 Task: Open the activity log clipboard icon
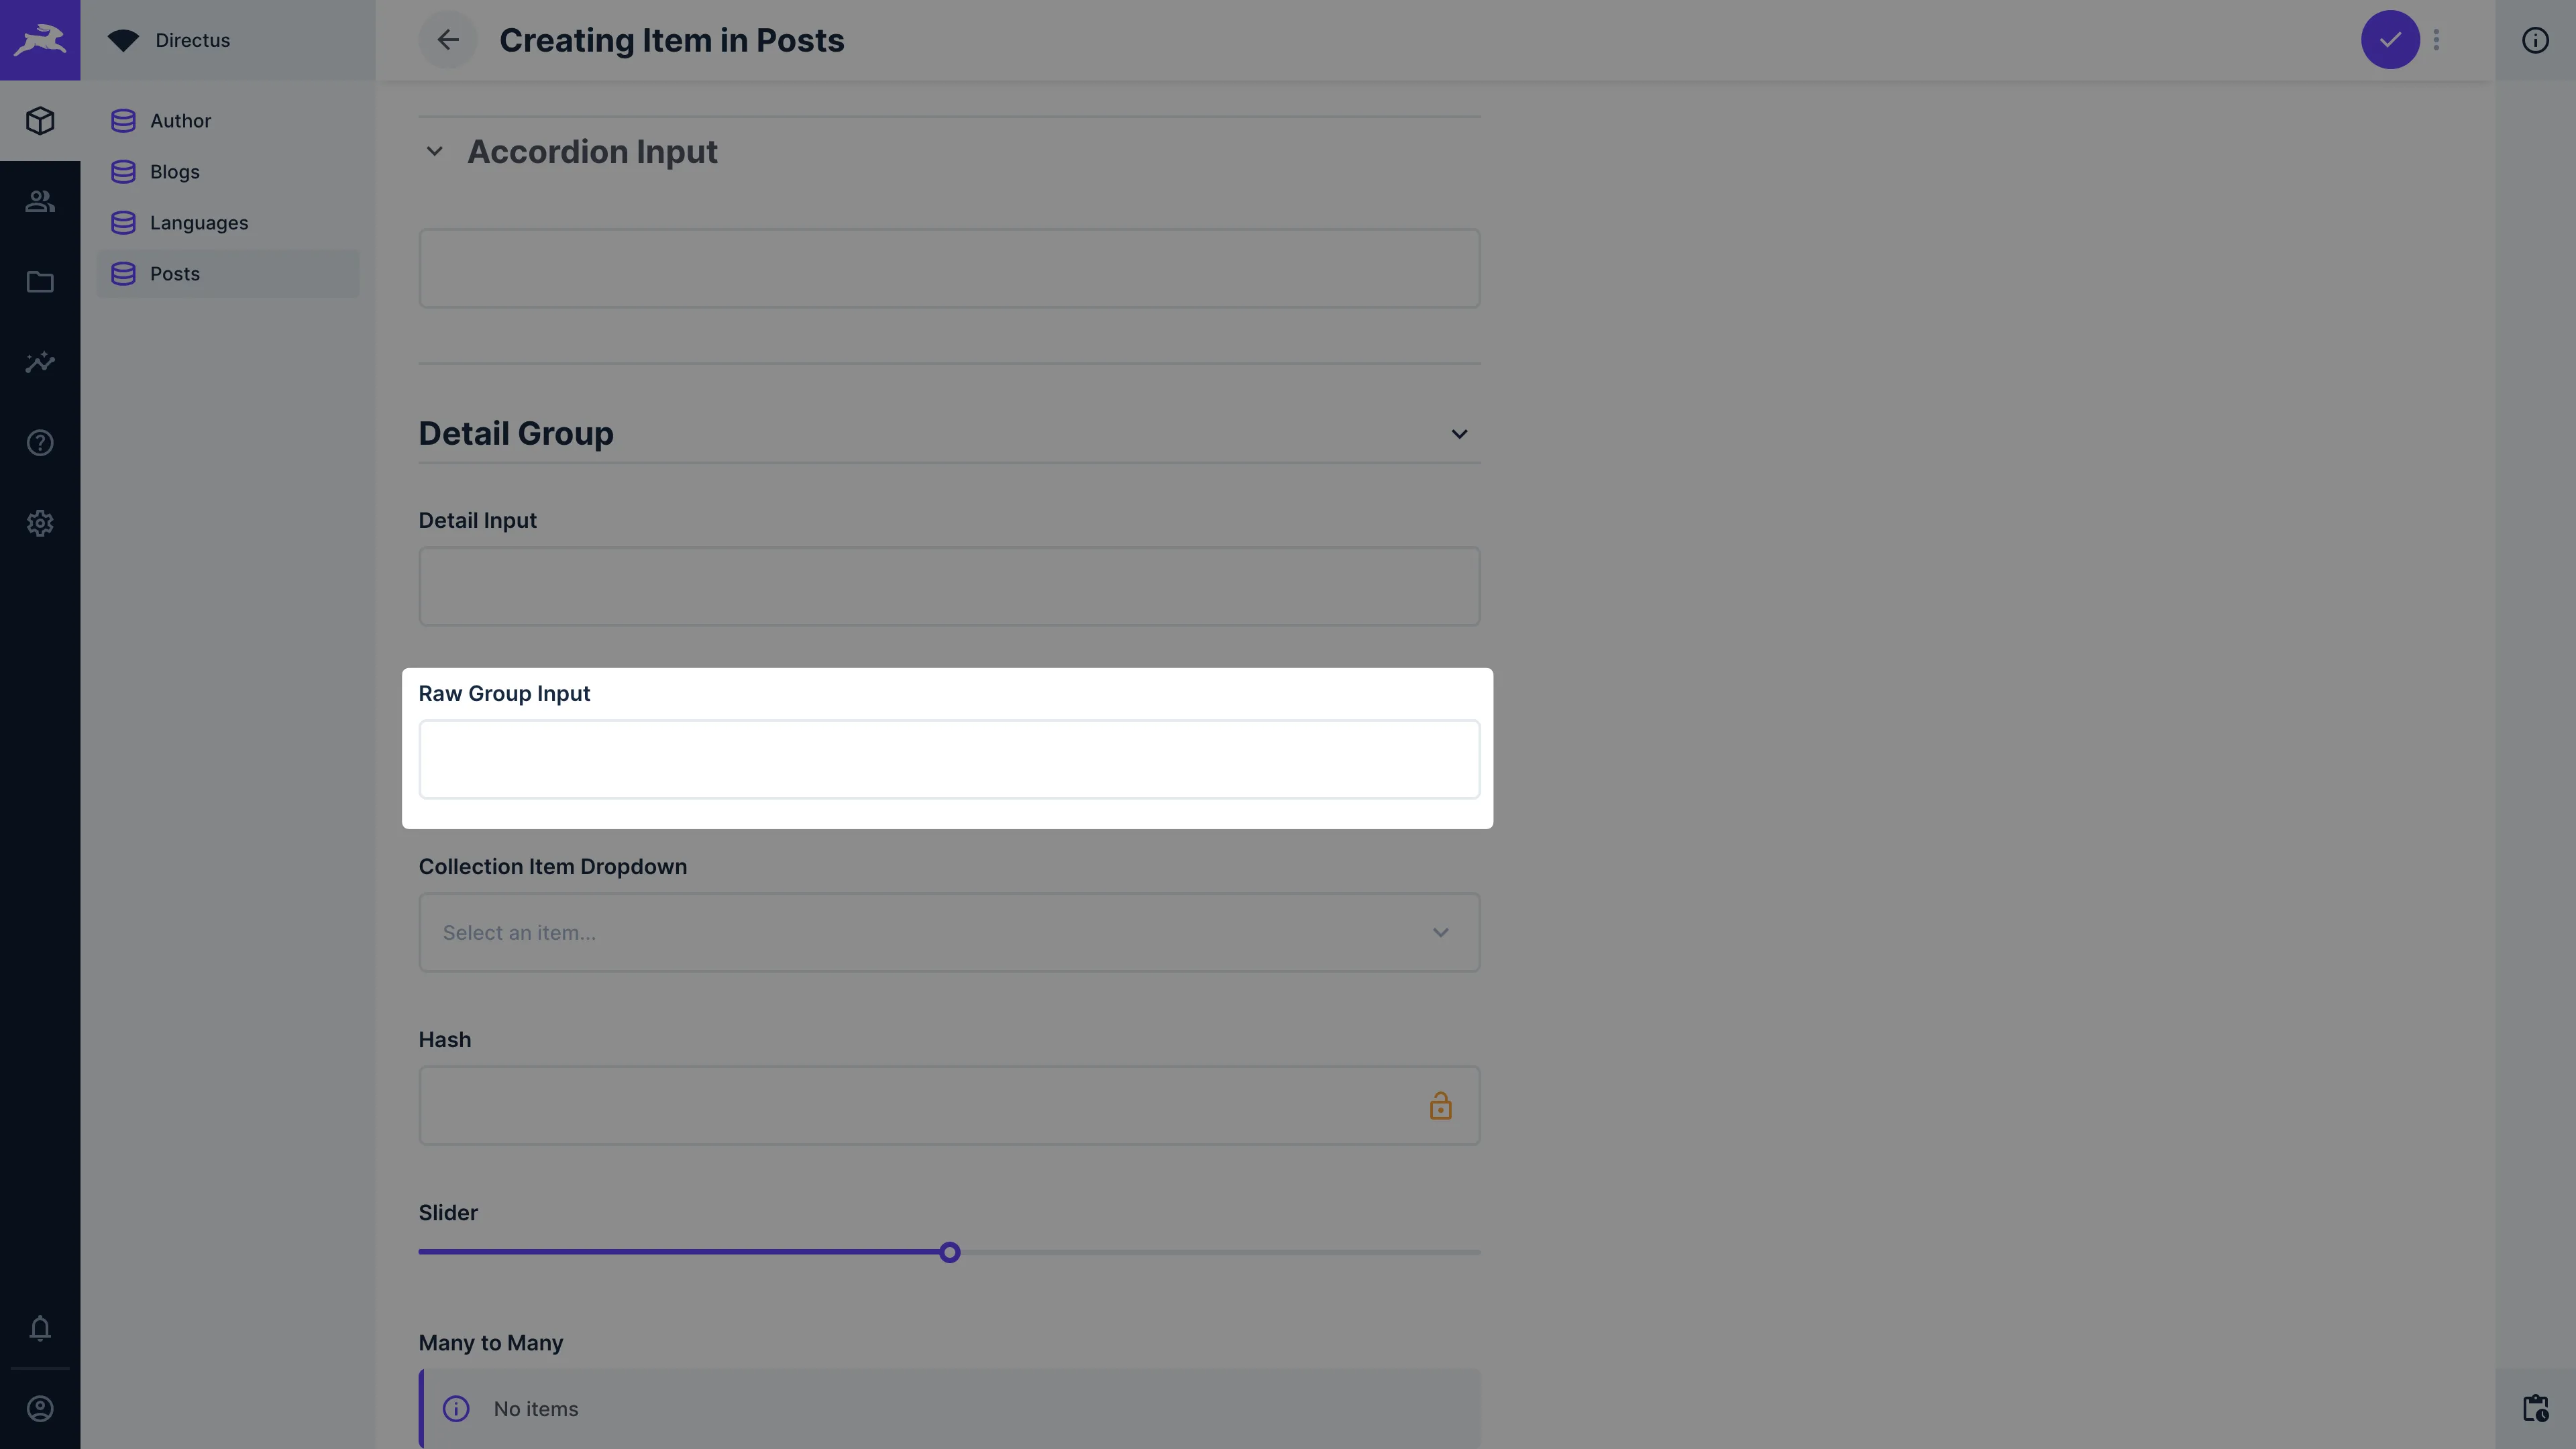tap(2534, 1408)
